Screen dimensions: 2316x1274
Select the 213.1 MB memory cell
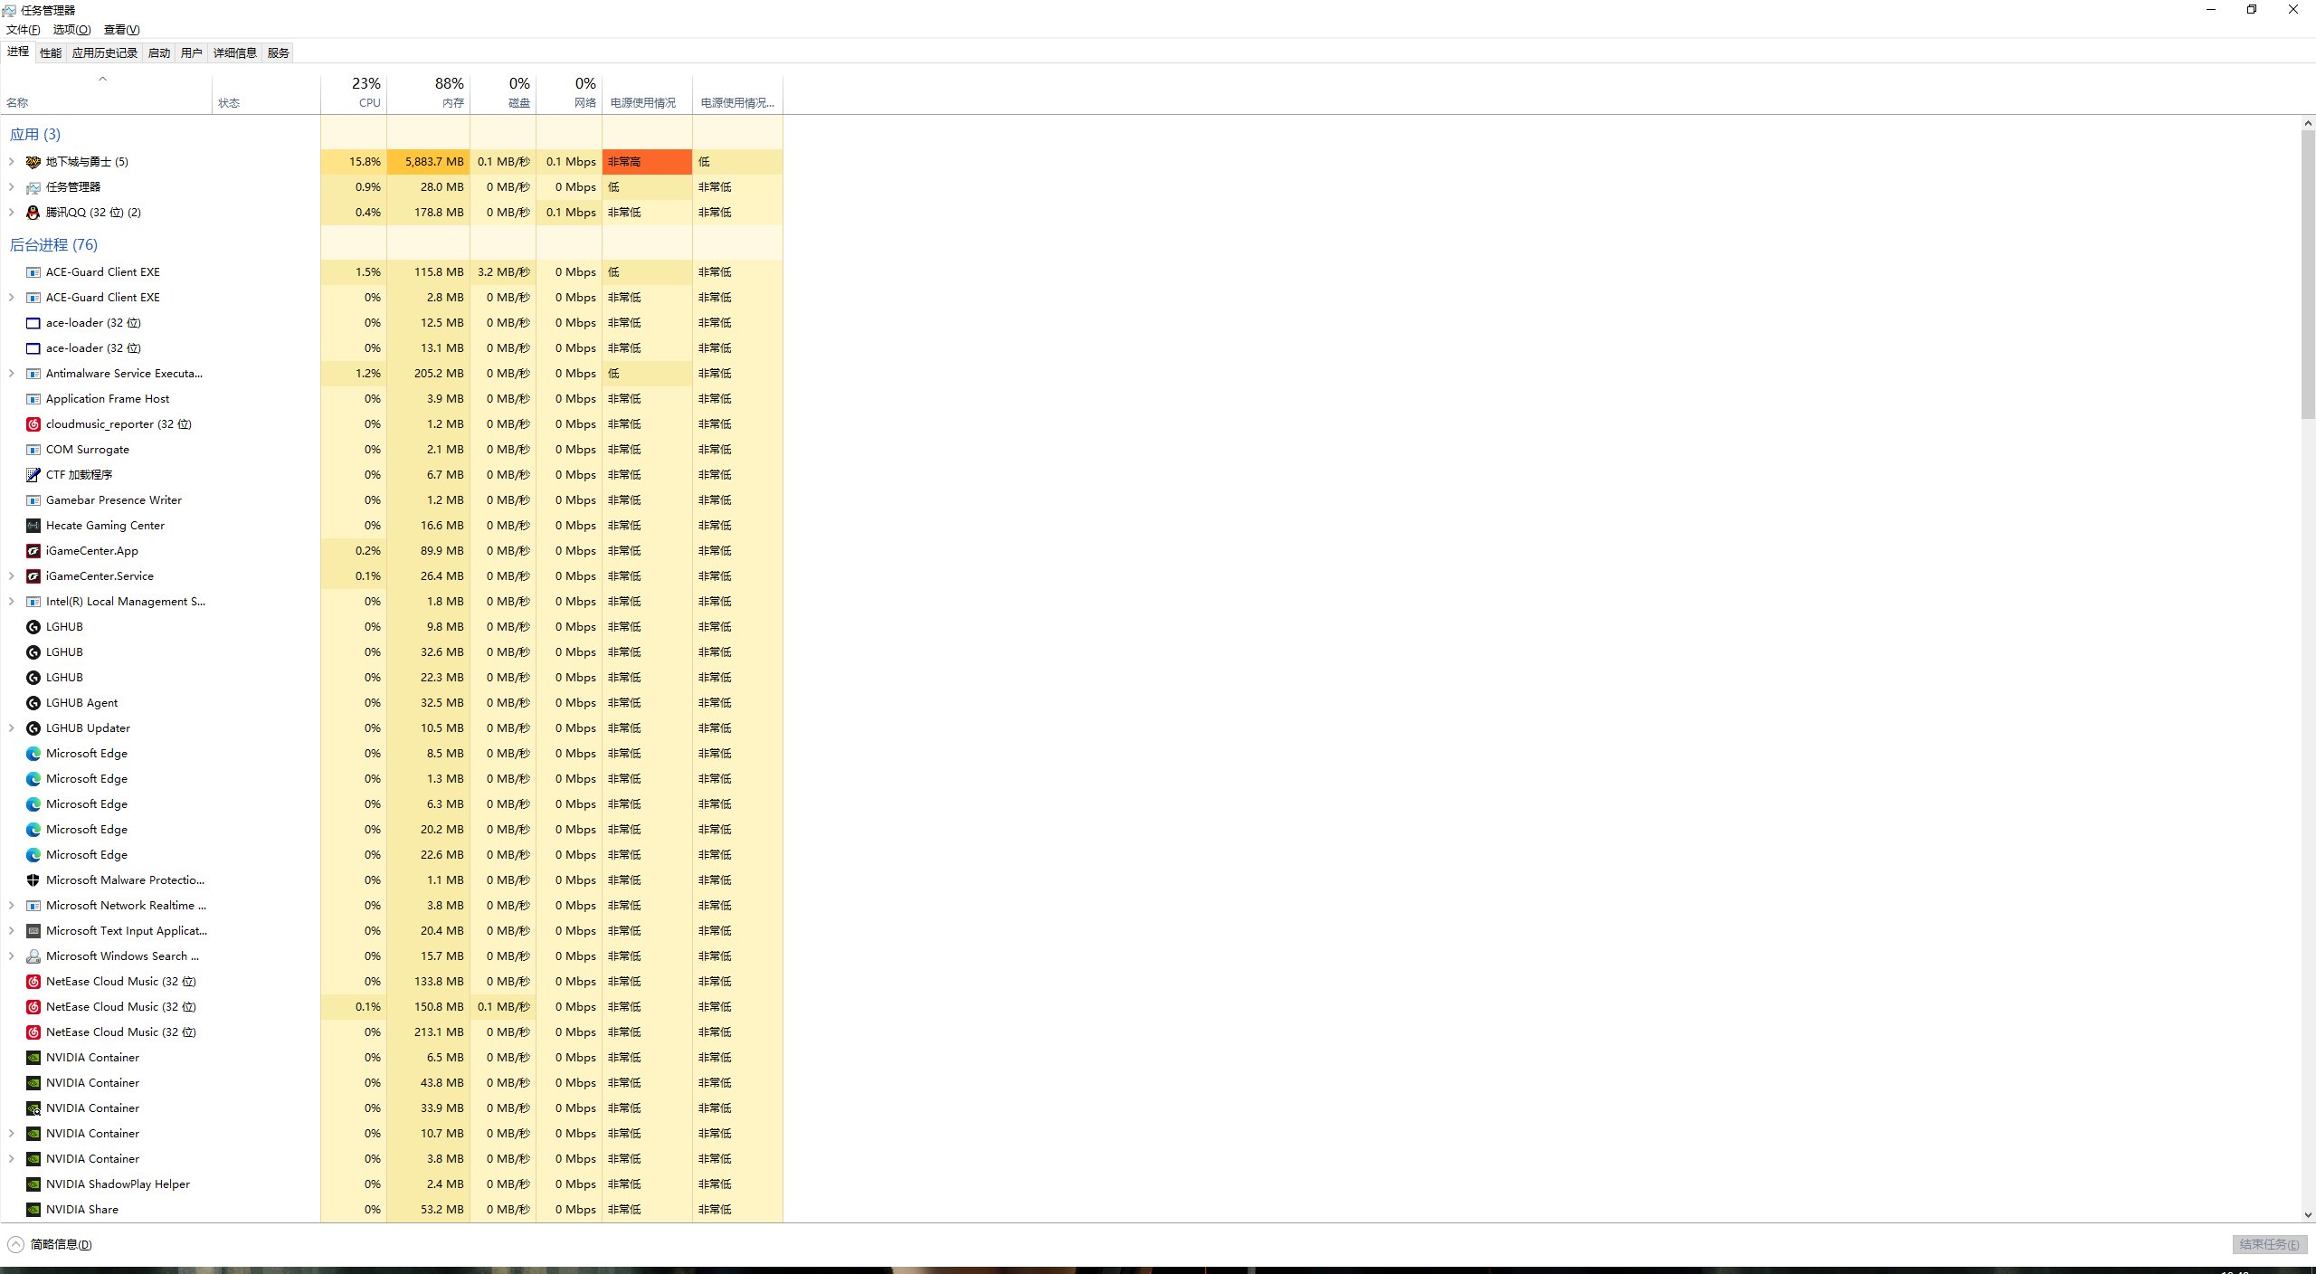(x=429, y=1032)
